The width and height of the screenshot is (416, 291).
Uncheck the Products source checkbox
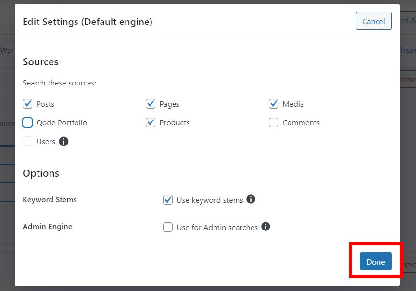151,122
